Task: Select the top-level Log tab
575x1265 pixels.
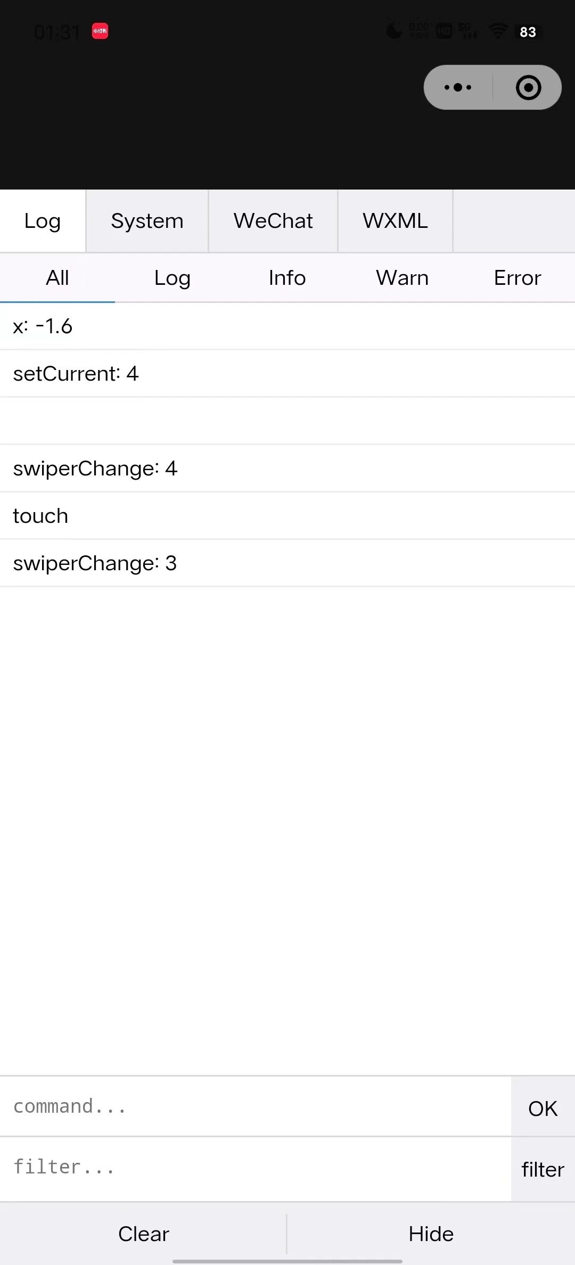Action: click(x=43, y=221)
